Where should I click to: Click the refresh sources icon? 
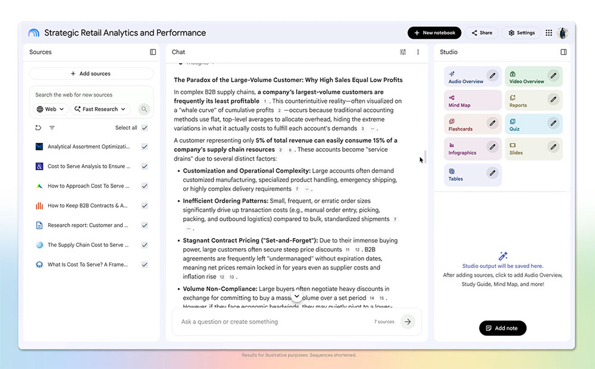[38, 128]
